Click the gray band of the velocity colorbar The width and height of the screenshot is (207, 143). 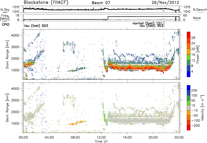click(189, 108)
